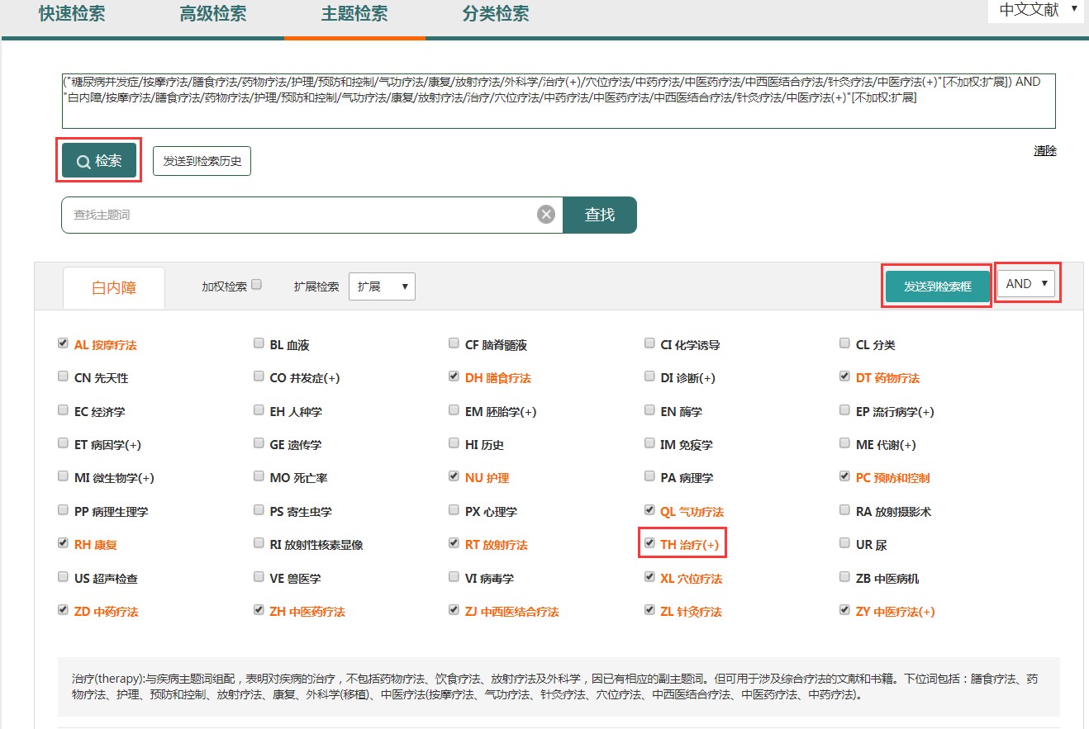Screen dimensions: 1089x729
Task: Click the 清除 link
Action: [1044, 151]
